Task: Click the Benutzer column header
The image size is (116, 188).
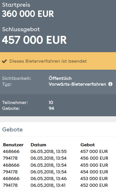Action: (13, 145)
